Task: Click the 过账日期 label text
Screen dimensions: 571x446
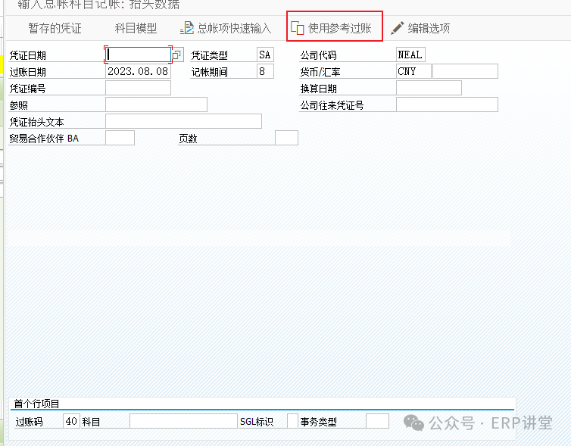Action: pyautogui.click(x=28, y=72)
